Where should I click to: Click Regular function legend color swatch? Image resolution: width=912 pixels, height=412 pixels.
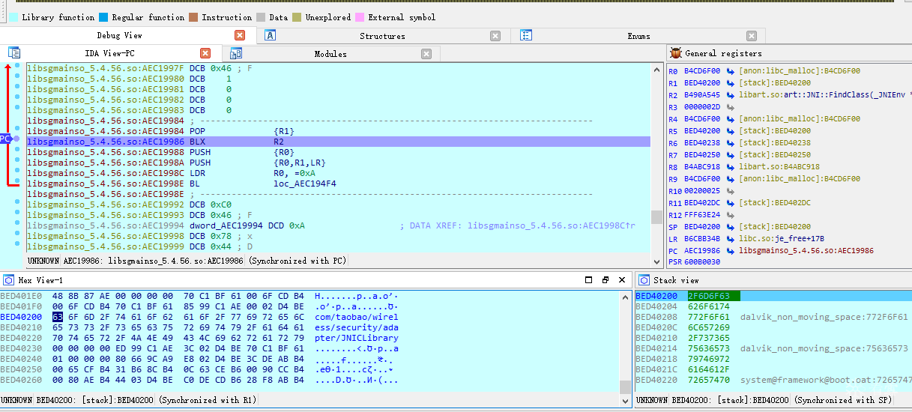click(x=103, y=17)
